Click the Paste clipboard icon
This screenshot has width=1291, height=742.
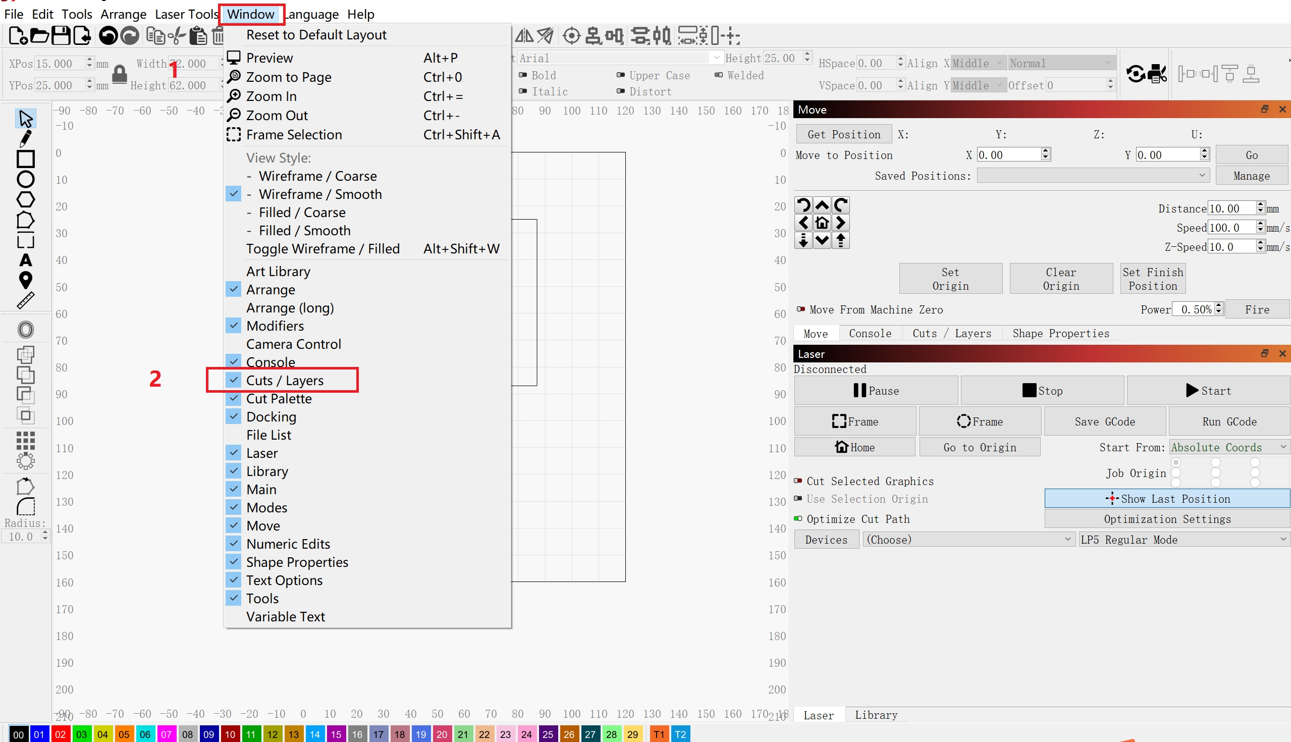(x=198, y=36)
